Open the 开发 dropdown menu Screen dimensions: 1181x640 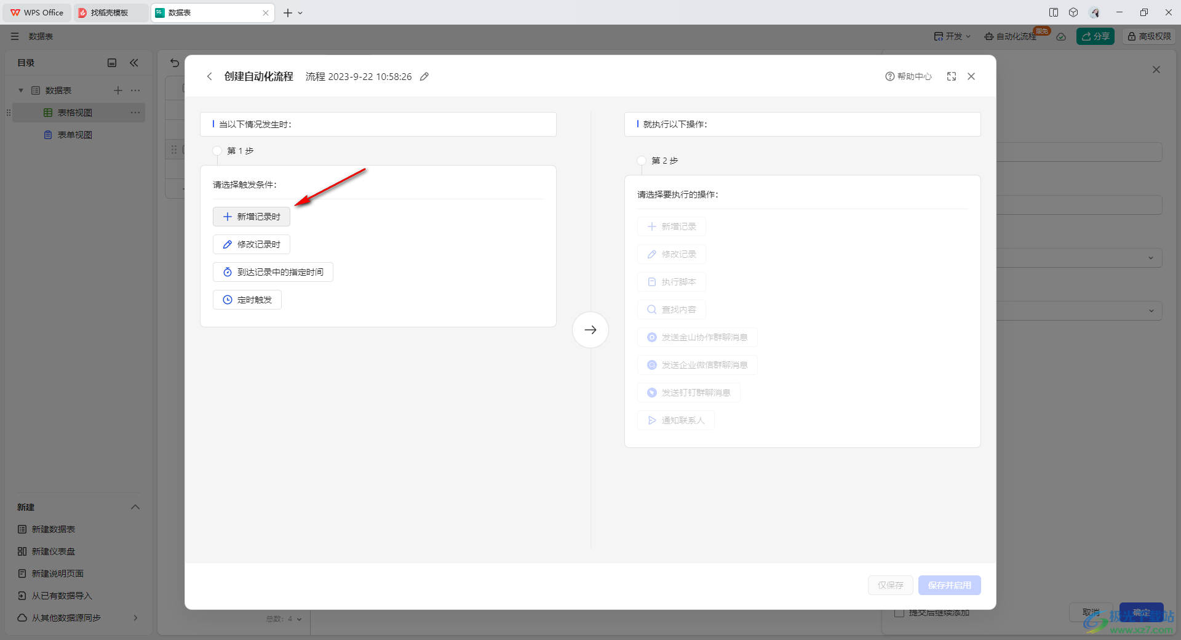click(952, 36)
